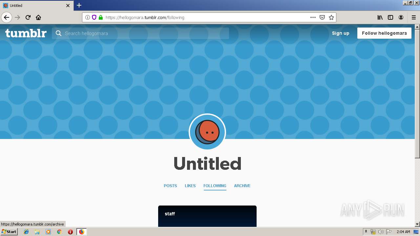Click the scrollbar down arrow

pos(417,224)
